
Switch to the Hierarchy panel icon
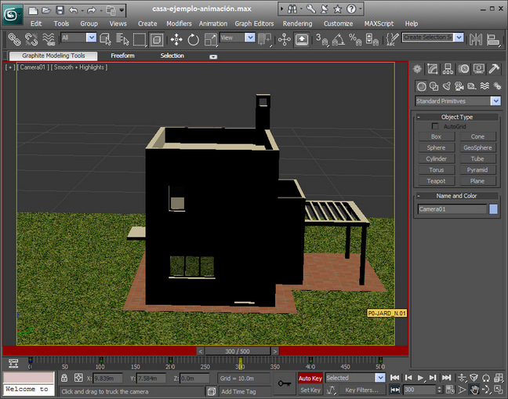pos(448,69)
